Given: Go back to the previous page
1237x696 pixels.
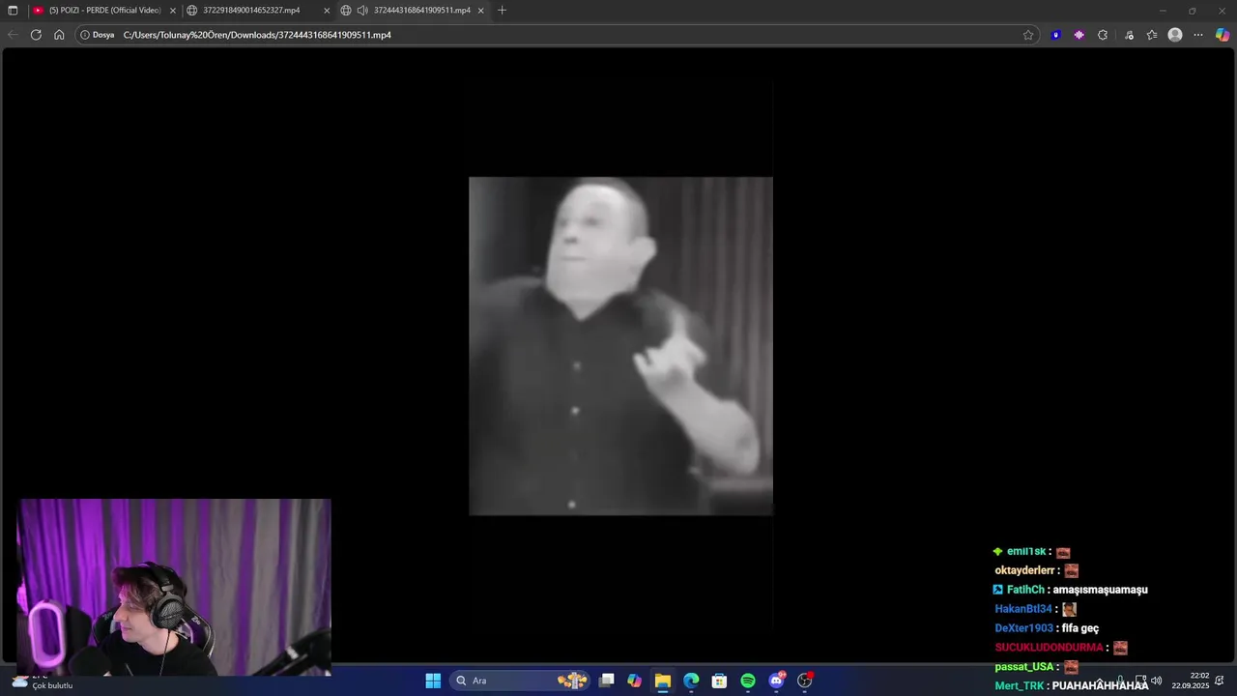Looking at the screenshot, I should [x=13, y=35].
